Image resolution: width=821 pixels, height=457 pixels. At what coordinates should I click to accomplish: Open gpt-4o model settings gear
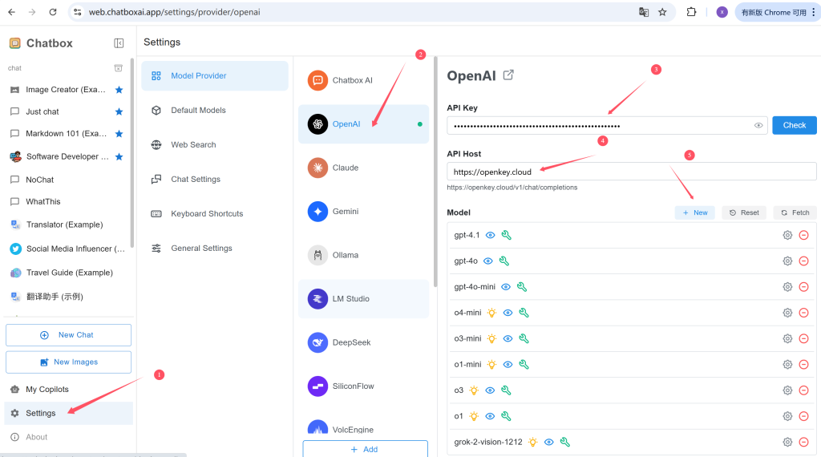pos(787,261)
